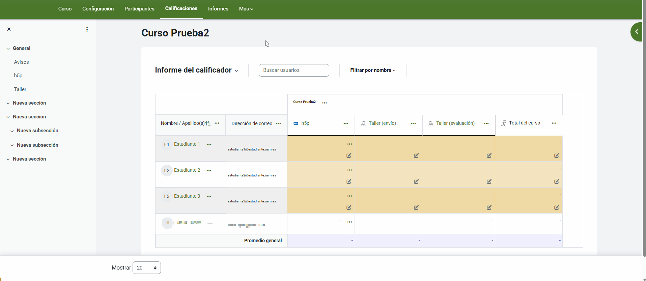The image size is (646, 281).
Task: Open the Más navigation dropdown
Action: click(246, 9)
